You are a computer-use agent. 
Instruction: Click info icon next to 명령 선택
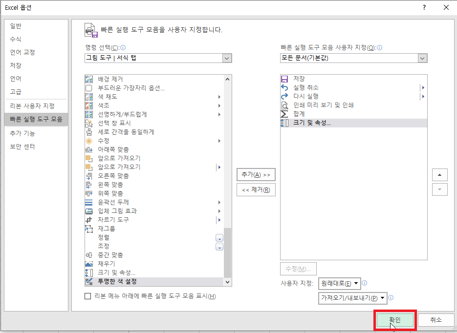tap(123, 48)
